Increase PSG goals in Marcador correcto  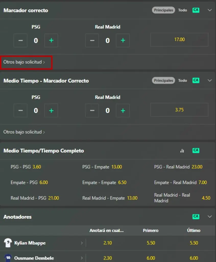tap(51, 40)
